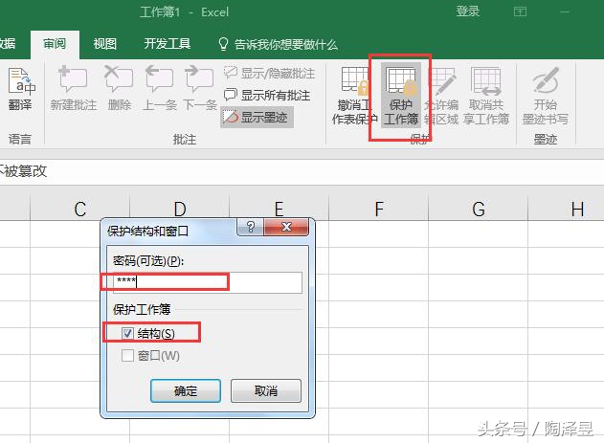Open the Ribbon Display Options icon
This screenshot has height=443, width=604.
pyautogui.click(x=520, y=11)
